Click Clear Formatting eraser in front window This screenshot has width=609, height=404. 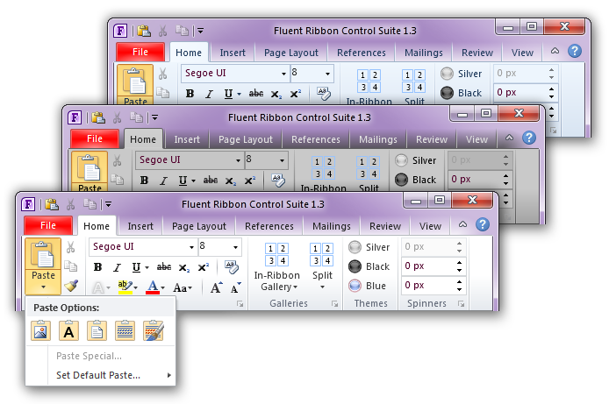pos(231,266)
